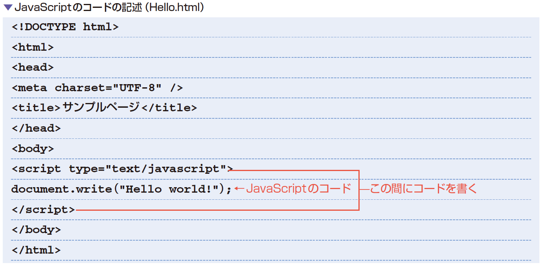541x265 pixels.
Task: Click the opening <body> tag line
Action: (x=32, y=149)
